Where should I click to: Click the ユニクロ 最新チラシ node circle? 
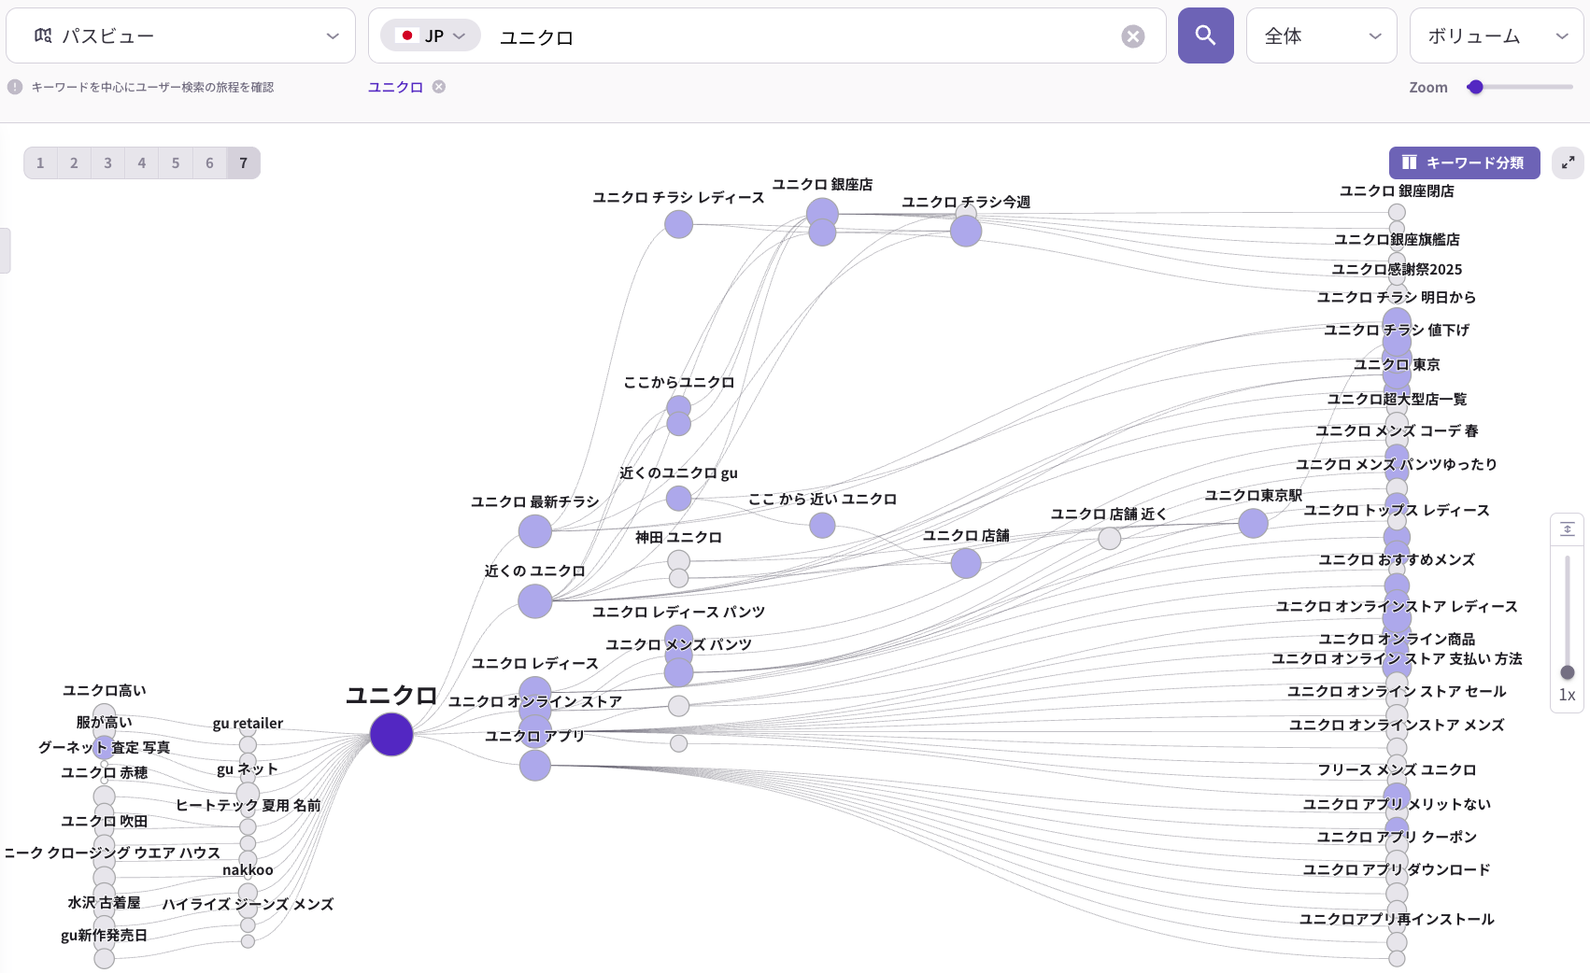coord(535,531)
